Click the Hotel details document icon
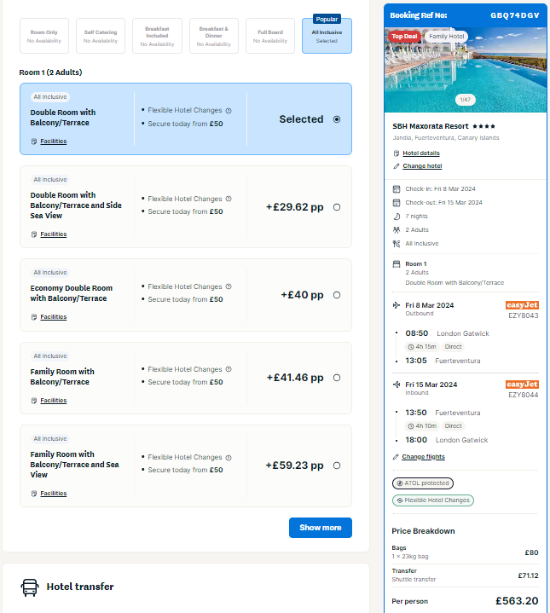The image size is (550, 613). [396, 153]
